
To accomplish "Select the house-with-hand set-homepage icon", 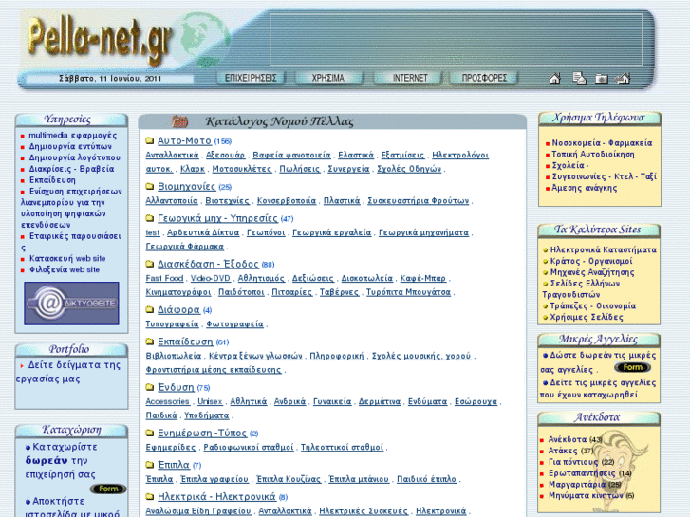I will pos(623,79).
